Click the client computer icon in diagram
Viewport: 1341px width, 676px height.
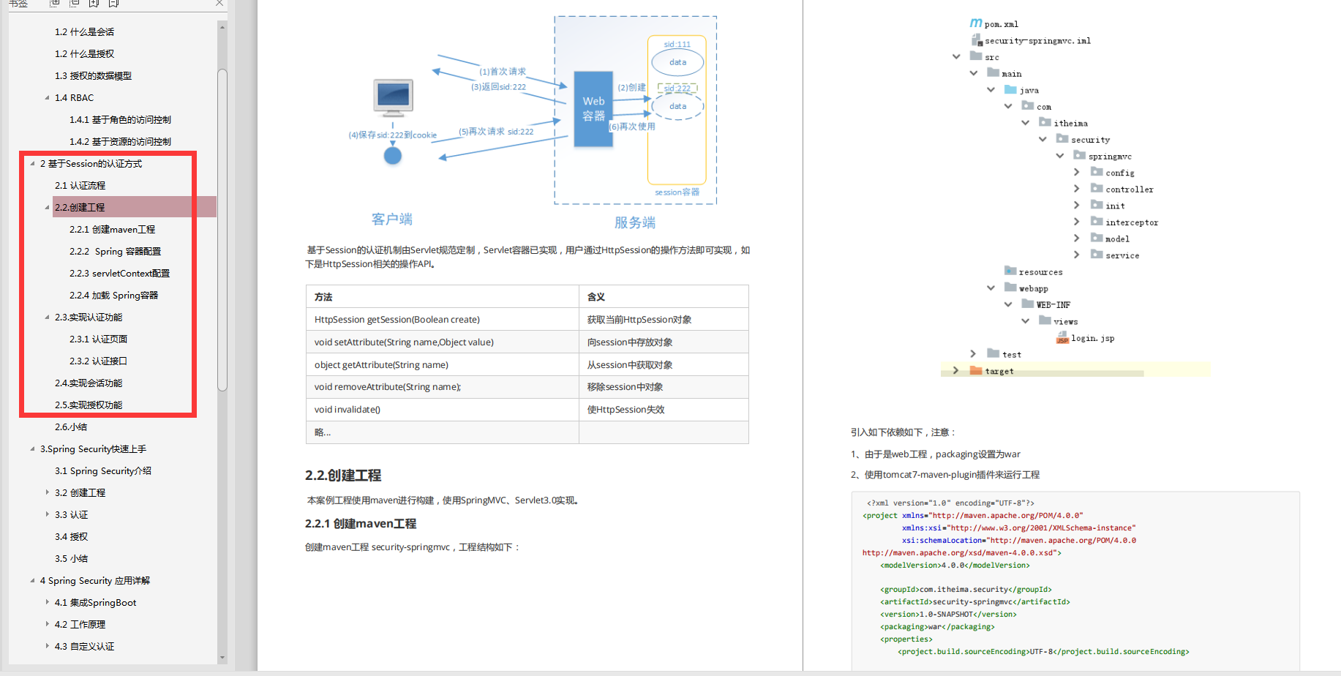tap(393, 98)
